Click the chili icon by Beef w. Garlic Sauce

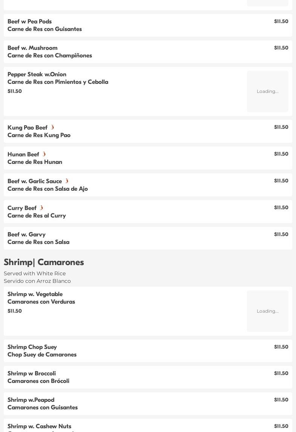[67, 181]
